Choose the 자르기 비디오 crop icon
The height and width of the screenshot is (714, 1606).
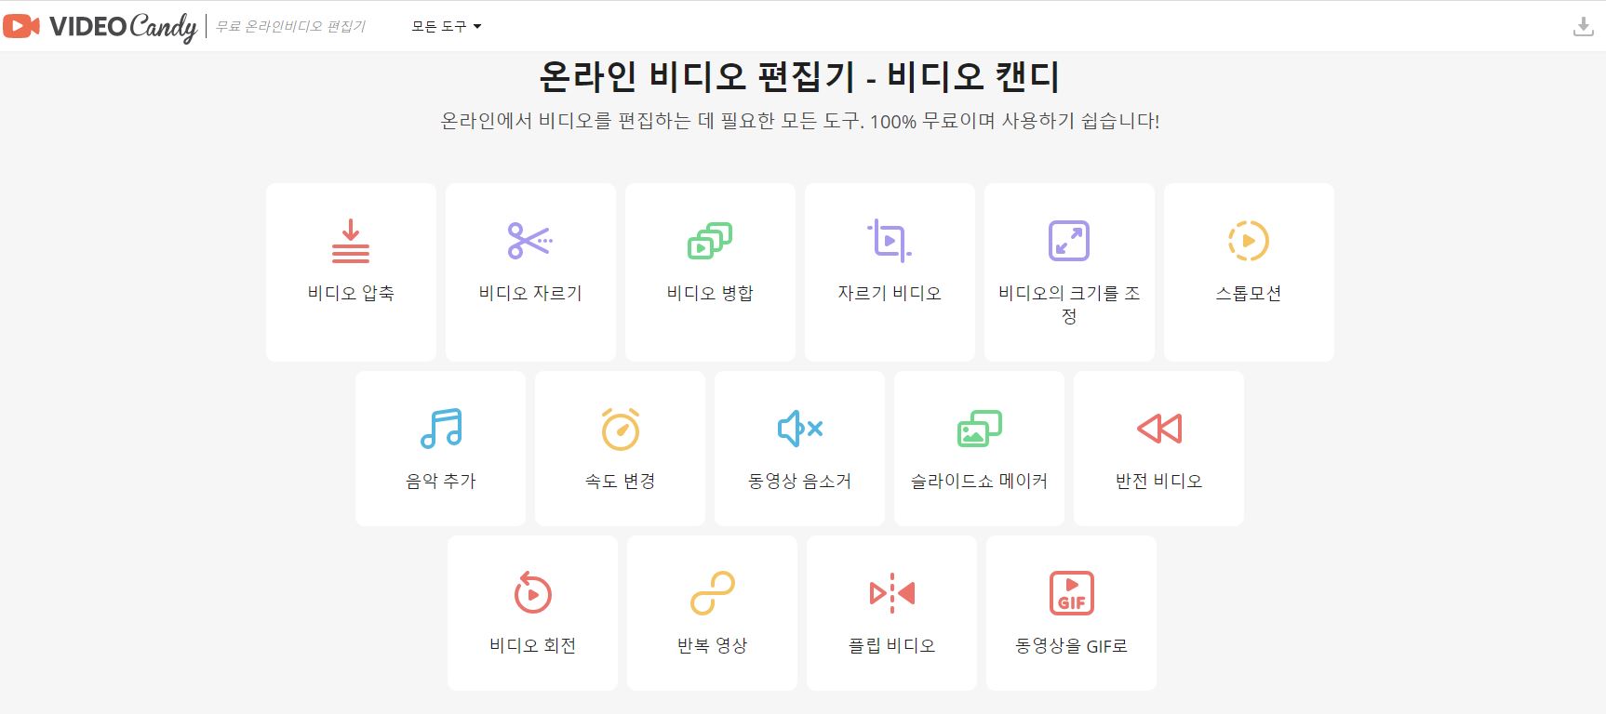[x=890, y=241]
